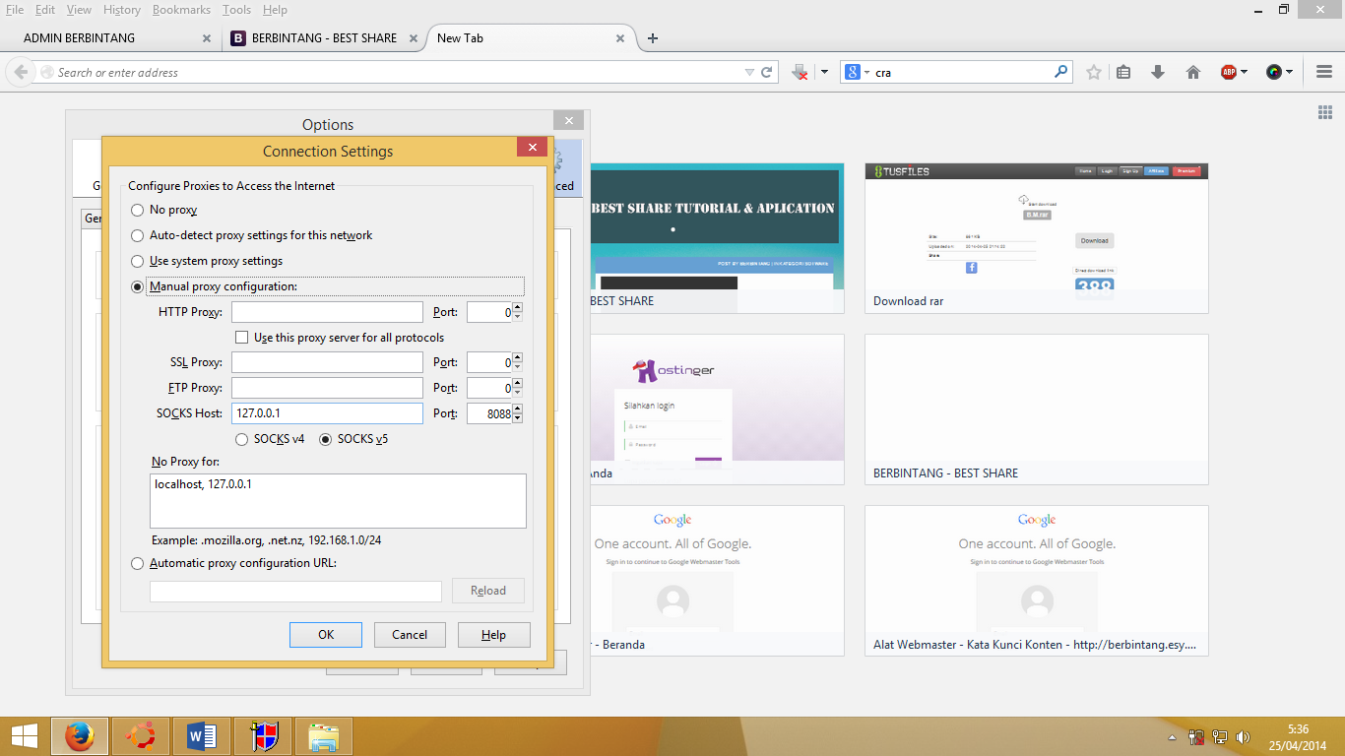
Task: Open File Explorer folder from taskbar
Action: point(324,736)
